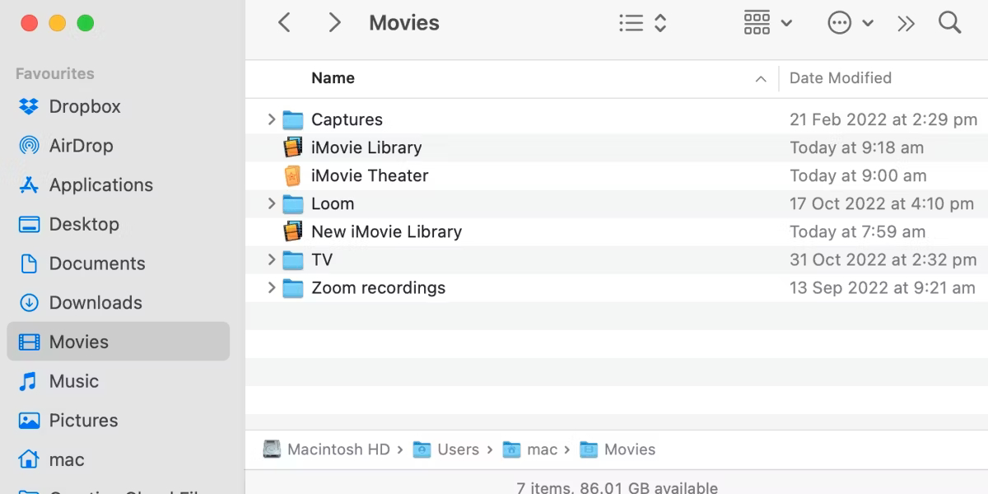Open the Group By grid menu
This screenshot has width=988, height=494.
(767, 23)
